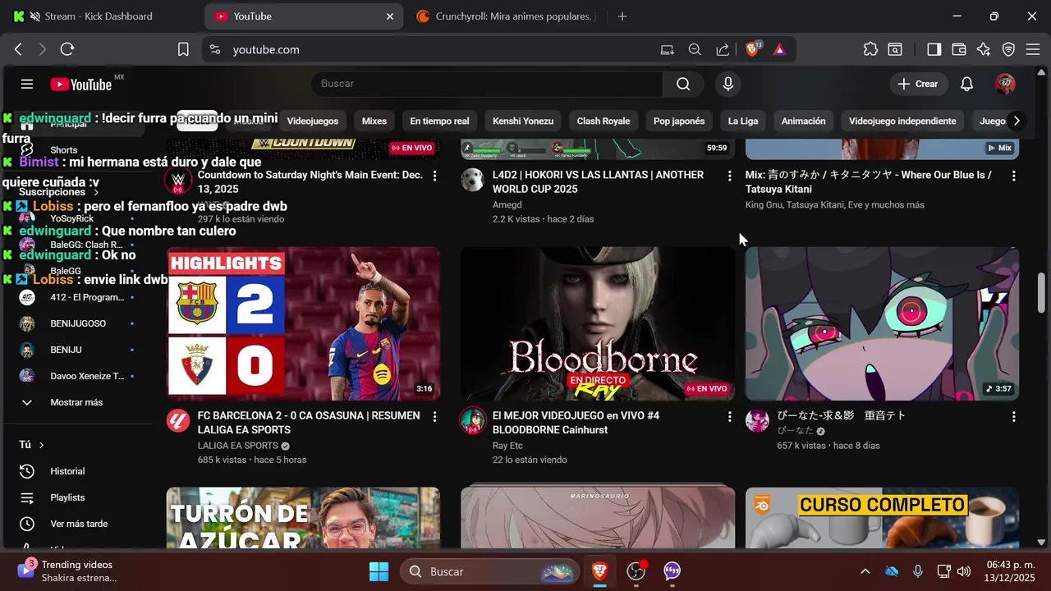
Task: Click the page vertical scrollbar thumb
Action: coord(1042,292)
